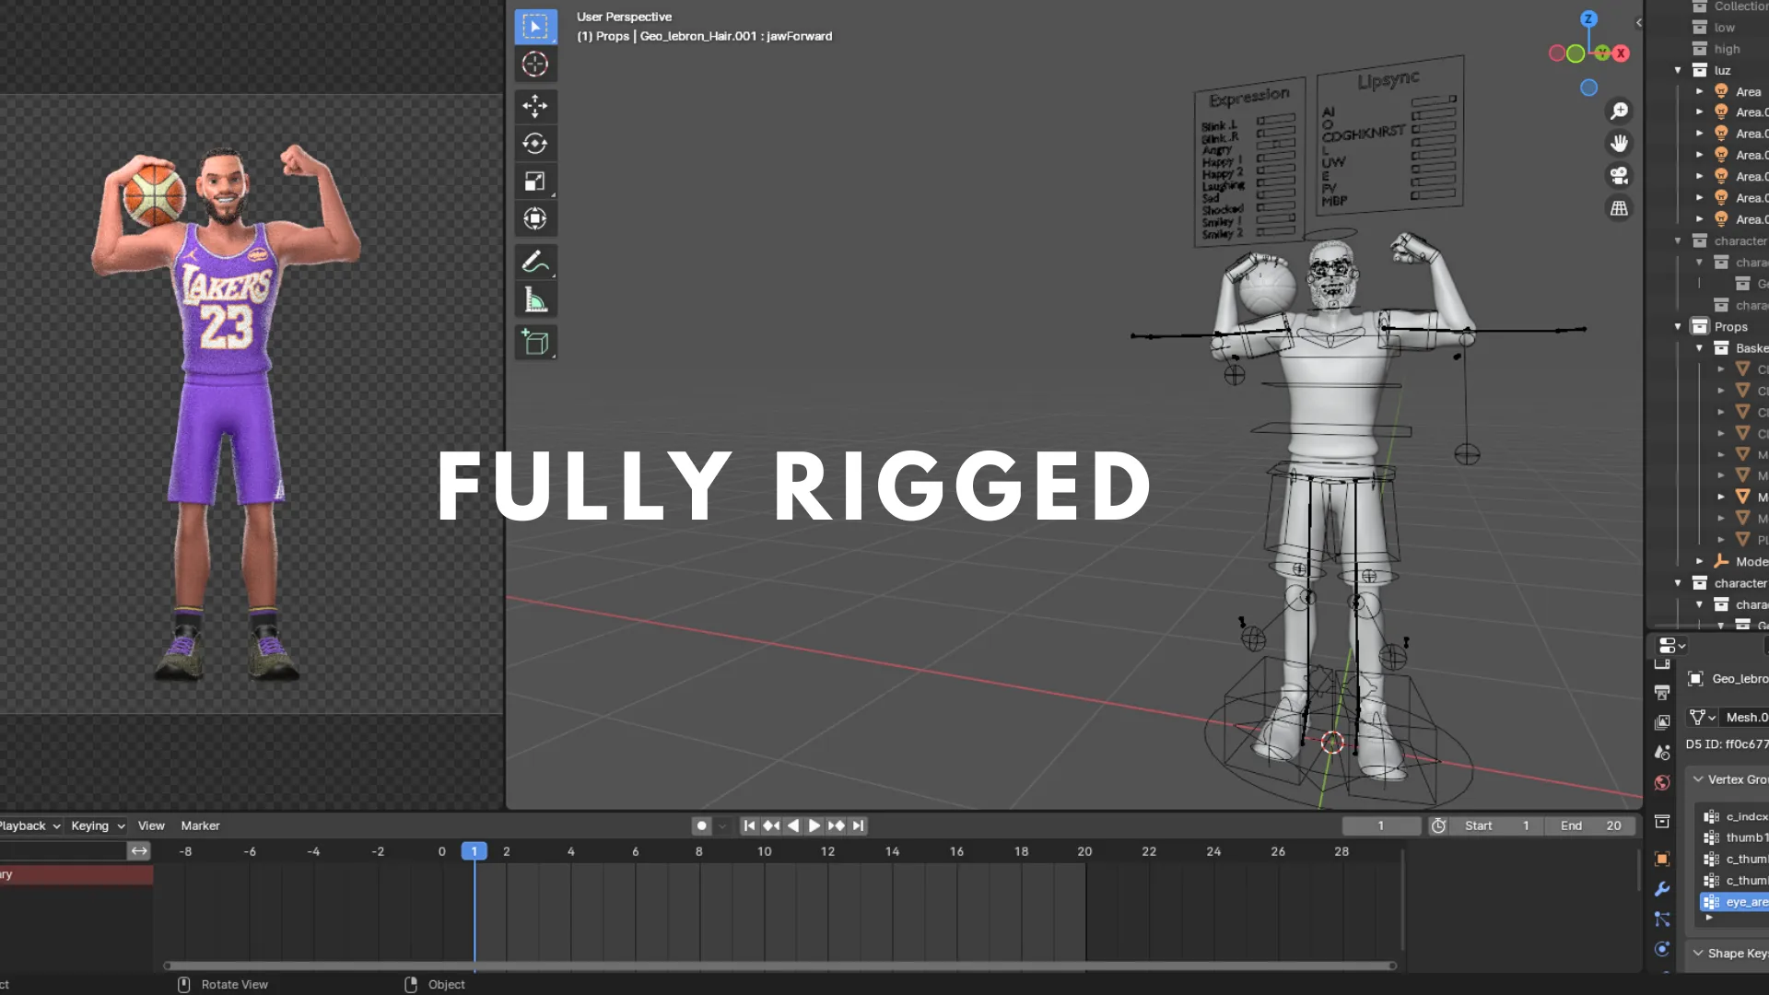Open the Collection properties tab

(x=1662, y=821)
